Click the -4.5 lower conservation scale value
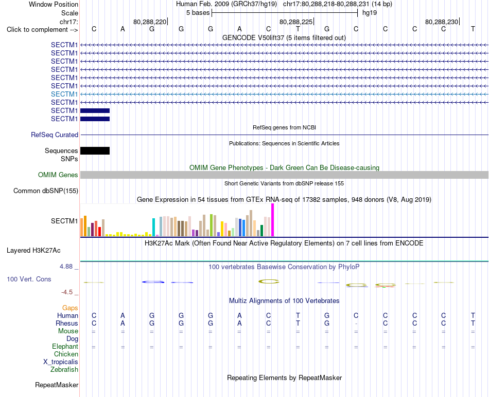 [x=67, y=292]
